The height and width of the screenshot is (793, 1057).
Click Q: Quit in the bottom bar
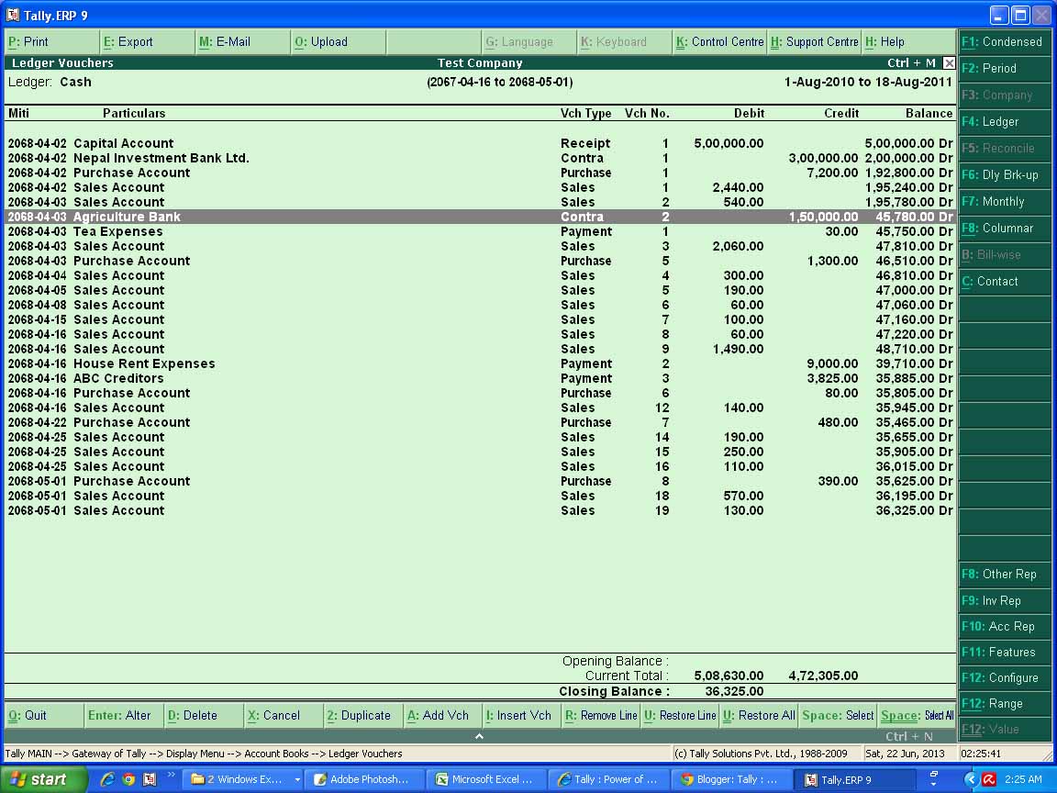coord(44,716)
